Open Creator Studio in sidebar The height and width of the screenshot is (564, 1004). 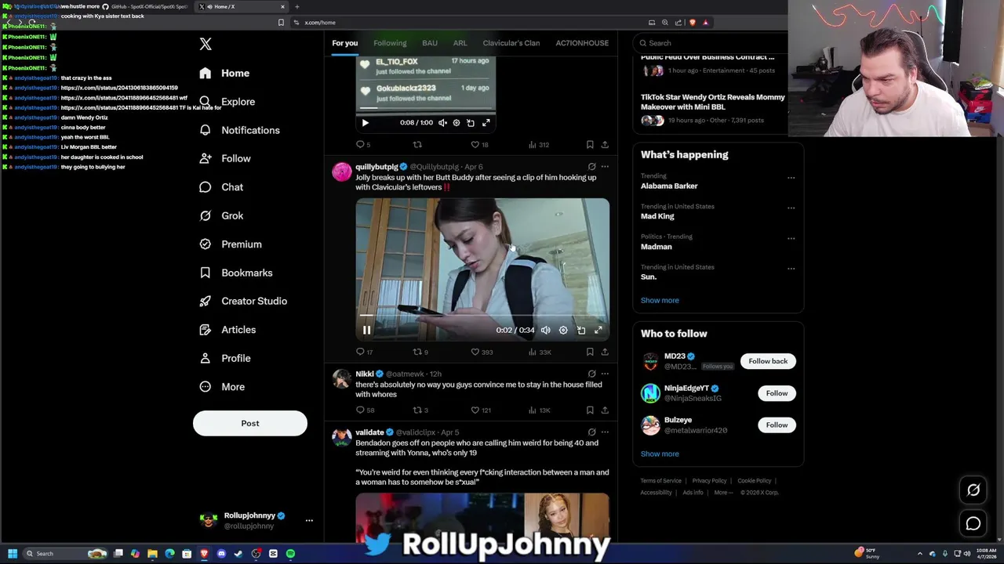tap(243, 301)
